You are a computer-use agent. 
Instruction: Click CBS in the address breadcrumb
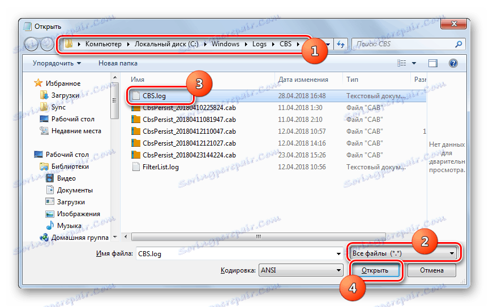[285, 44]
